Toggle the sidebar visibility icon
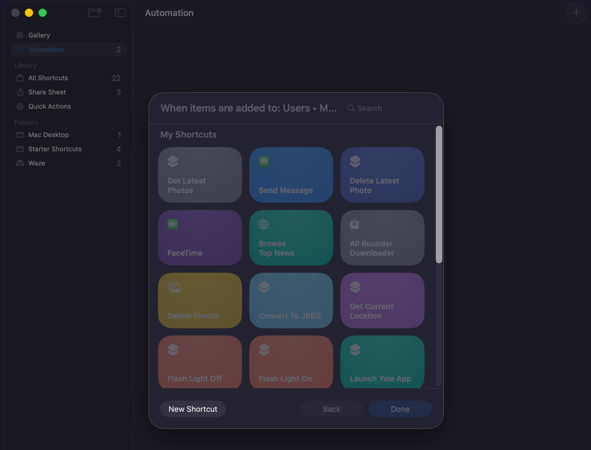The height and width of the screenshot is (450, 591). [x=120, y=13]
